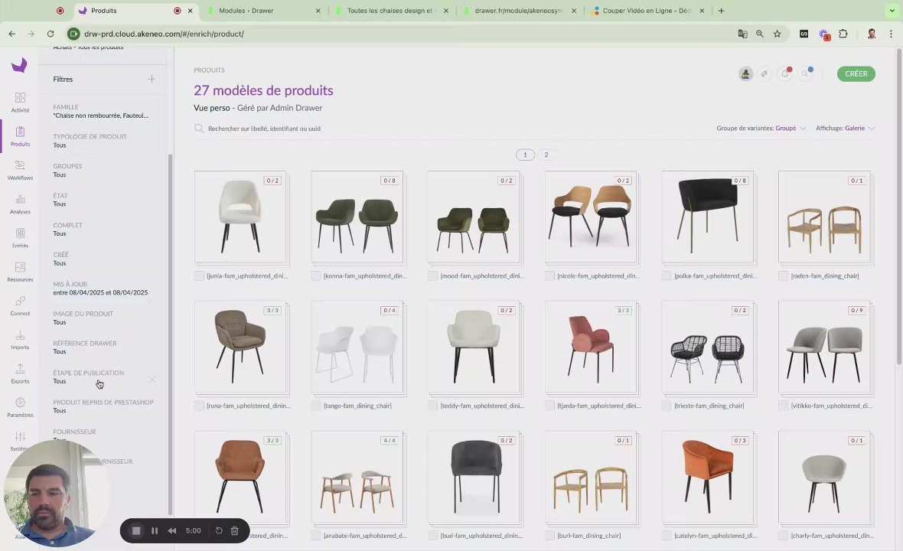Check the trieste-fam_dining_chair checkbox
903x551 pixels.
tap(667, 406)
